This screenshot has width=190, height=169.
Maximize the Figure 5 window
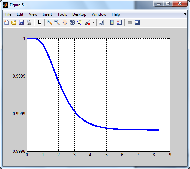tap(168, 4)
